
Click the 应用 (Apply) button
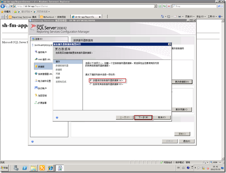[169, 141]
